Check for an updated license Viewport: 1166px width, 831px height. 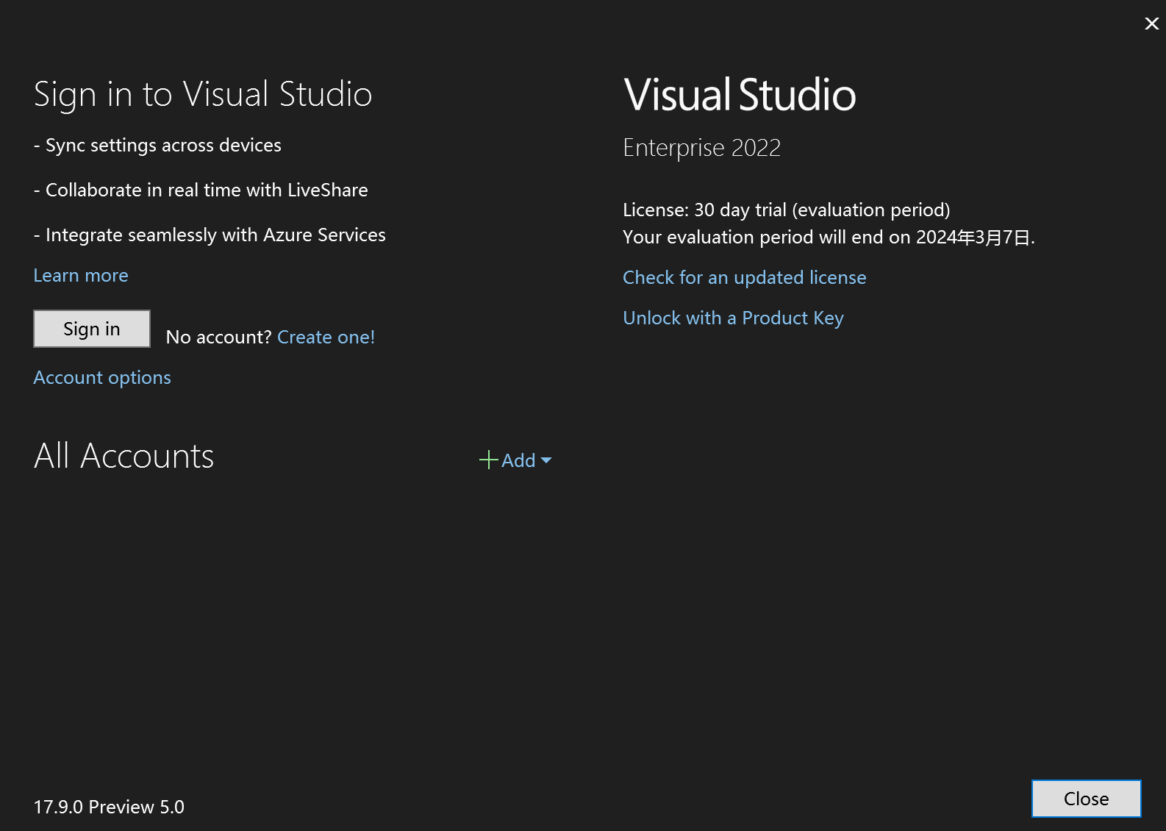click(x=744, y=277)
